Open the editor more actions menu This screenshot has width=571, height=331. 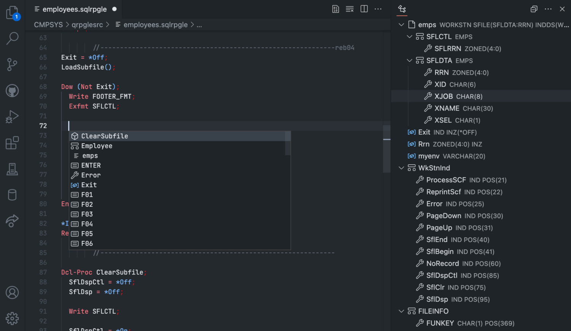pos(378,9)
